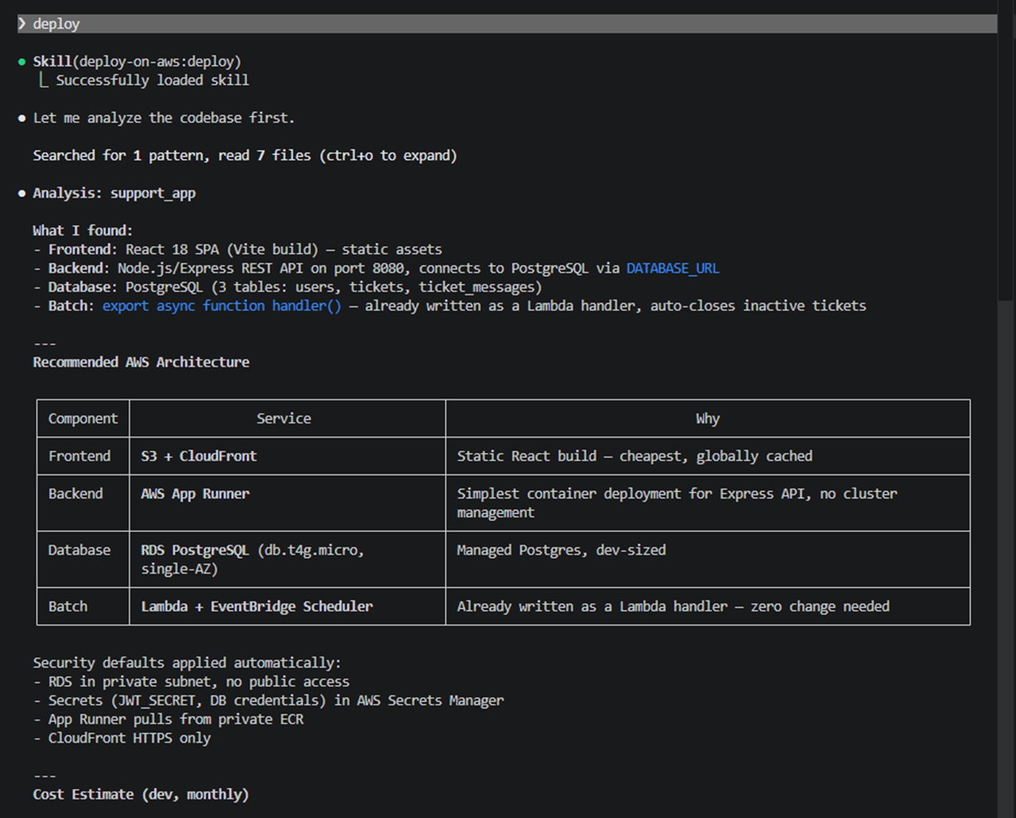Screen dimensions: 1016x818
Task: Click "Analysis: support_app" heading
Action: [x=114, y=193]
